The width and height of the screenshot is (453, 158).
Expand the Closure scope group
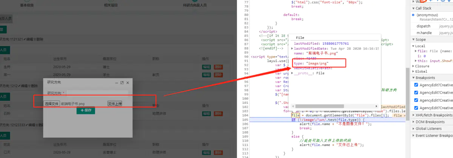point(413,66)
